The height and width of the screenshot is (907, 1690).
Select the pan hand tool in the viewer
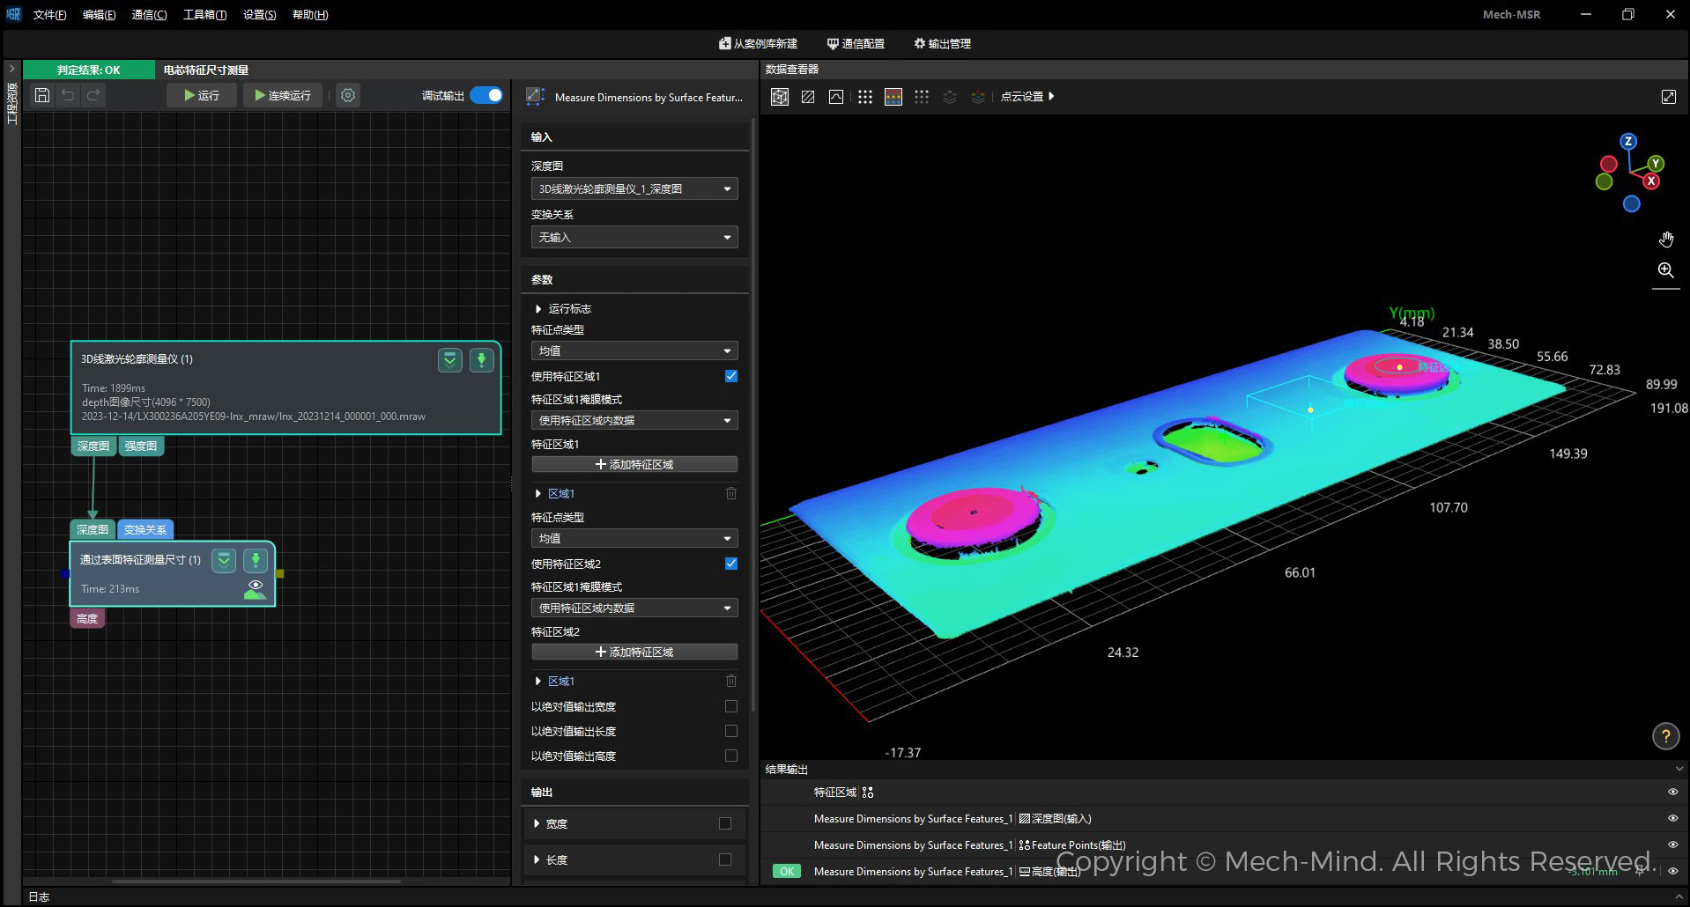pos(1665,240)
